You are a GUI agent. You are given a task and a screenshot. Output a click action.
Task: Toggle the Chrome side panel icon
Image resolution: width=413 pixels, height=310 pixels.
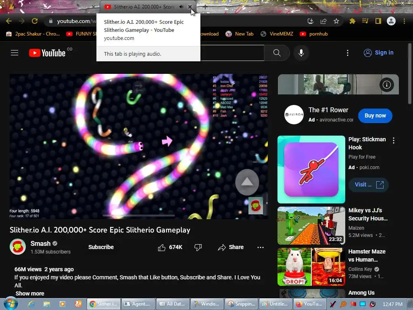tap(378, 21)
